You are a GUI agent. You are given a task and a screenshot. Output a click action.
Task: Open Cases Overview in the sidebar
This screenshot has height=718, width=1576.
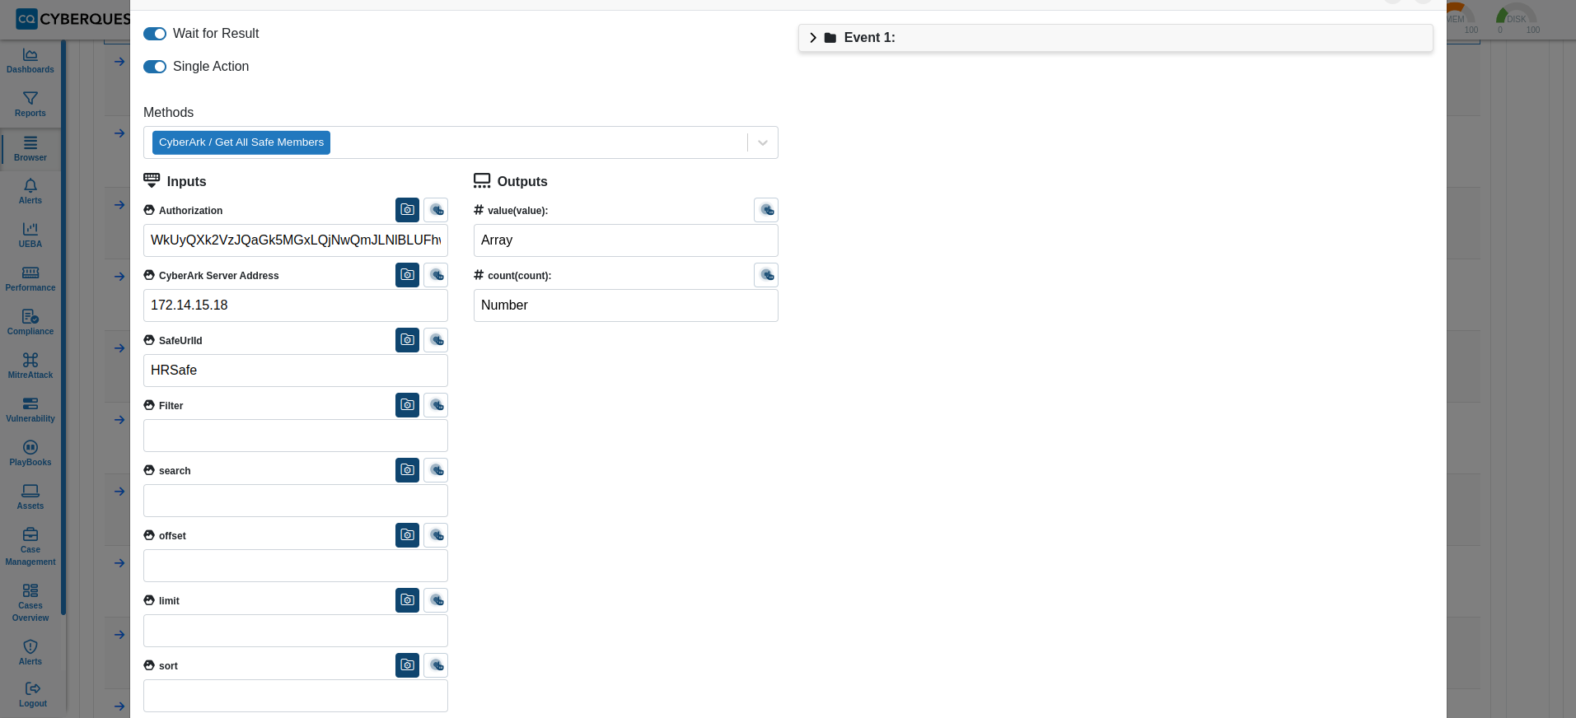(x=30, y=603)
